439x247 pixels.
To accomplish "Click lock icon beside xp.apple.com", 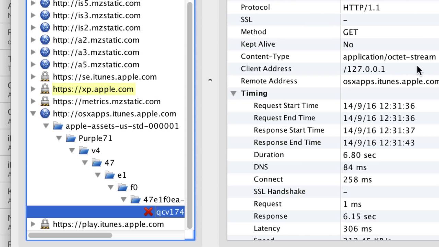I will [x=45, y=89].
